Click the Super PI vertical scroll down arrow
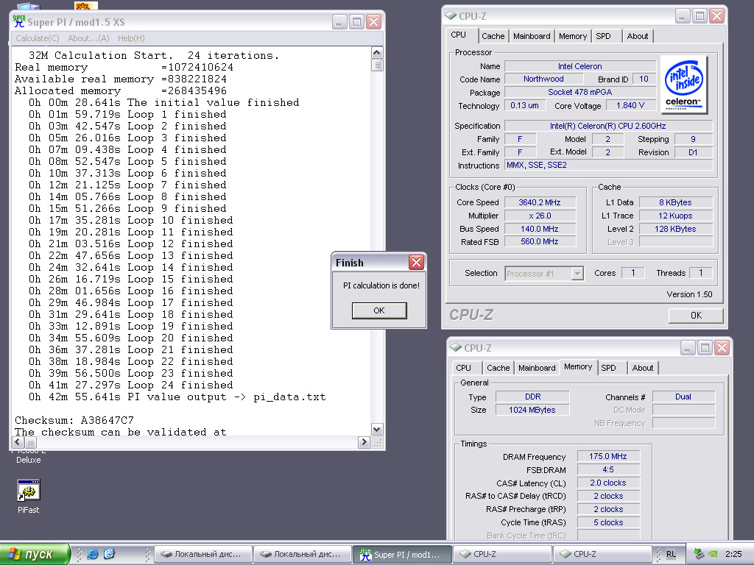This screenshot has width=754, height=565. click(377, 430)
